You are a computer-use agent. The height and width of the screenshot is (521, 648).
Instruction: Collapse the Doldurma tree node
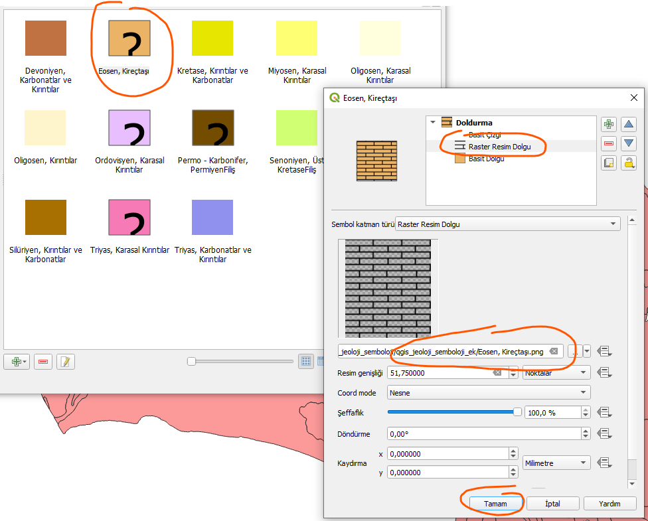434,123
